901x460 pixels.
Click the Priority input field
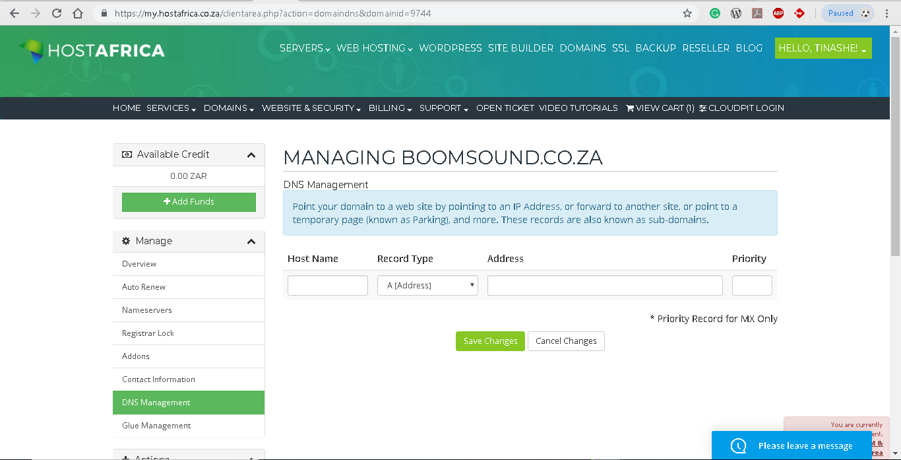[x=752, y=285]
